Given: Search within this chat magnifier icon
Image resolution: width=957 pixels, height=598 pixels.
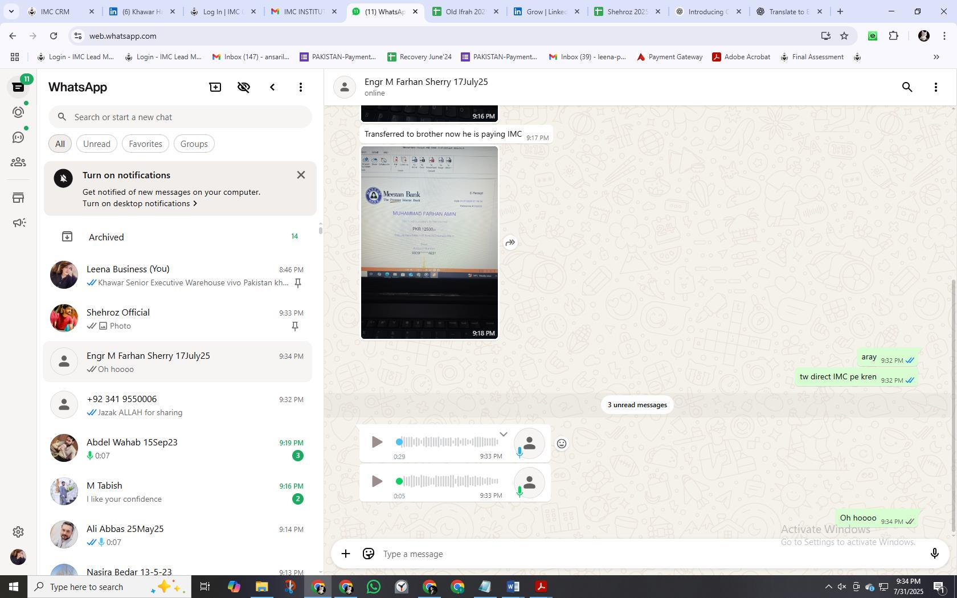Looking at the screenshot, I should [907, 87].
